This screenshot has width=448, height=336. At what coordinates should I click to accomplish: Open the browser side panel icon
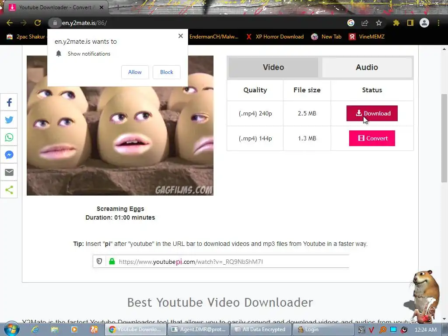click(410, 23)
